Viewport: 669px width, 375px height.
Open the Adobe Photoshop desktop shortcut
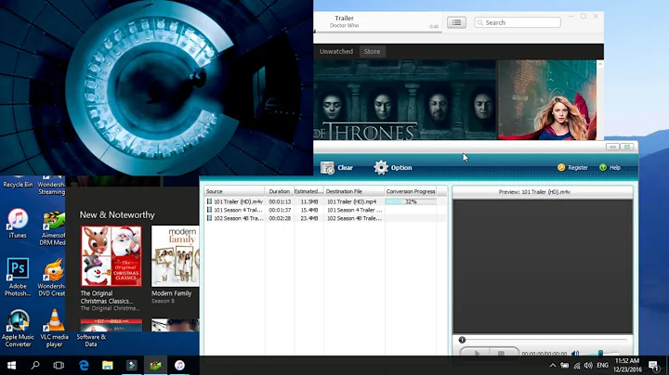click(18, 277)
